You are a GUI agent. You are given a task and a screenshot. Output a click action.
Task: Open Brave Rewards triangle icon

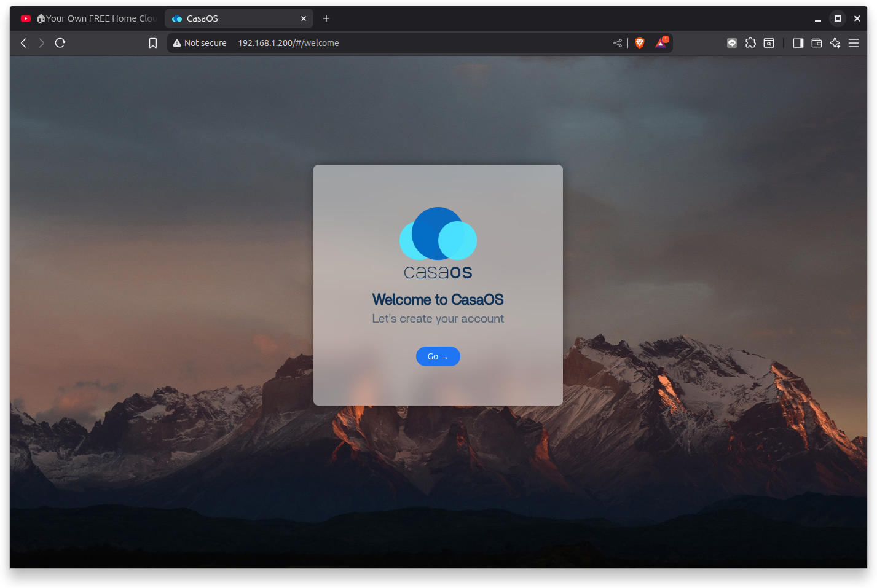point(661,43)
